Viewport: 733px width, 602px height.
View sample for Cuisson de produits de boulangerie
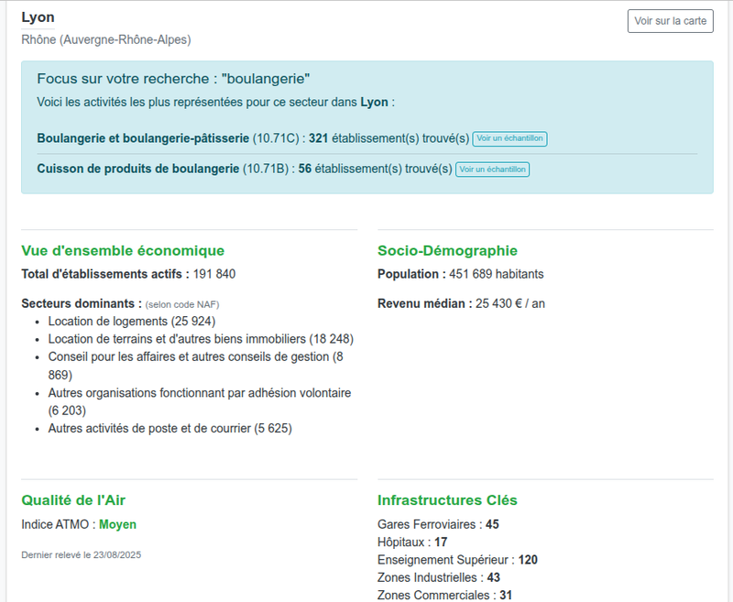click(x=492, y=170)
